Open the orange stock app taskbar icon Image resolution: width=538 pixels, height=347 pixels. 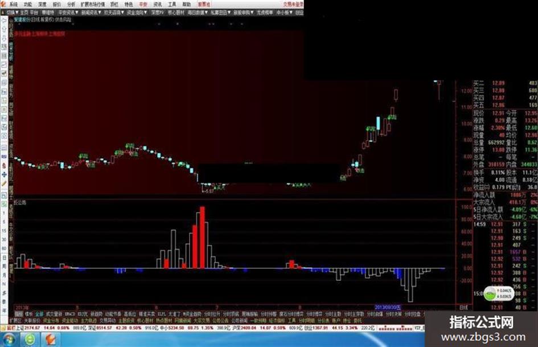51,340
